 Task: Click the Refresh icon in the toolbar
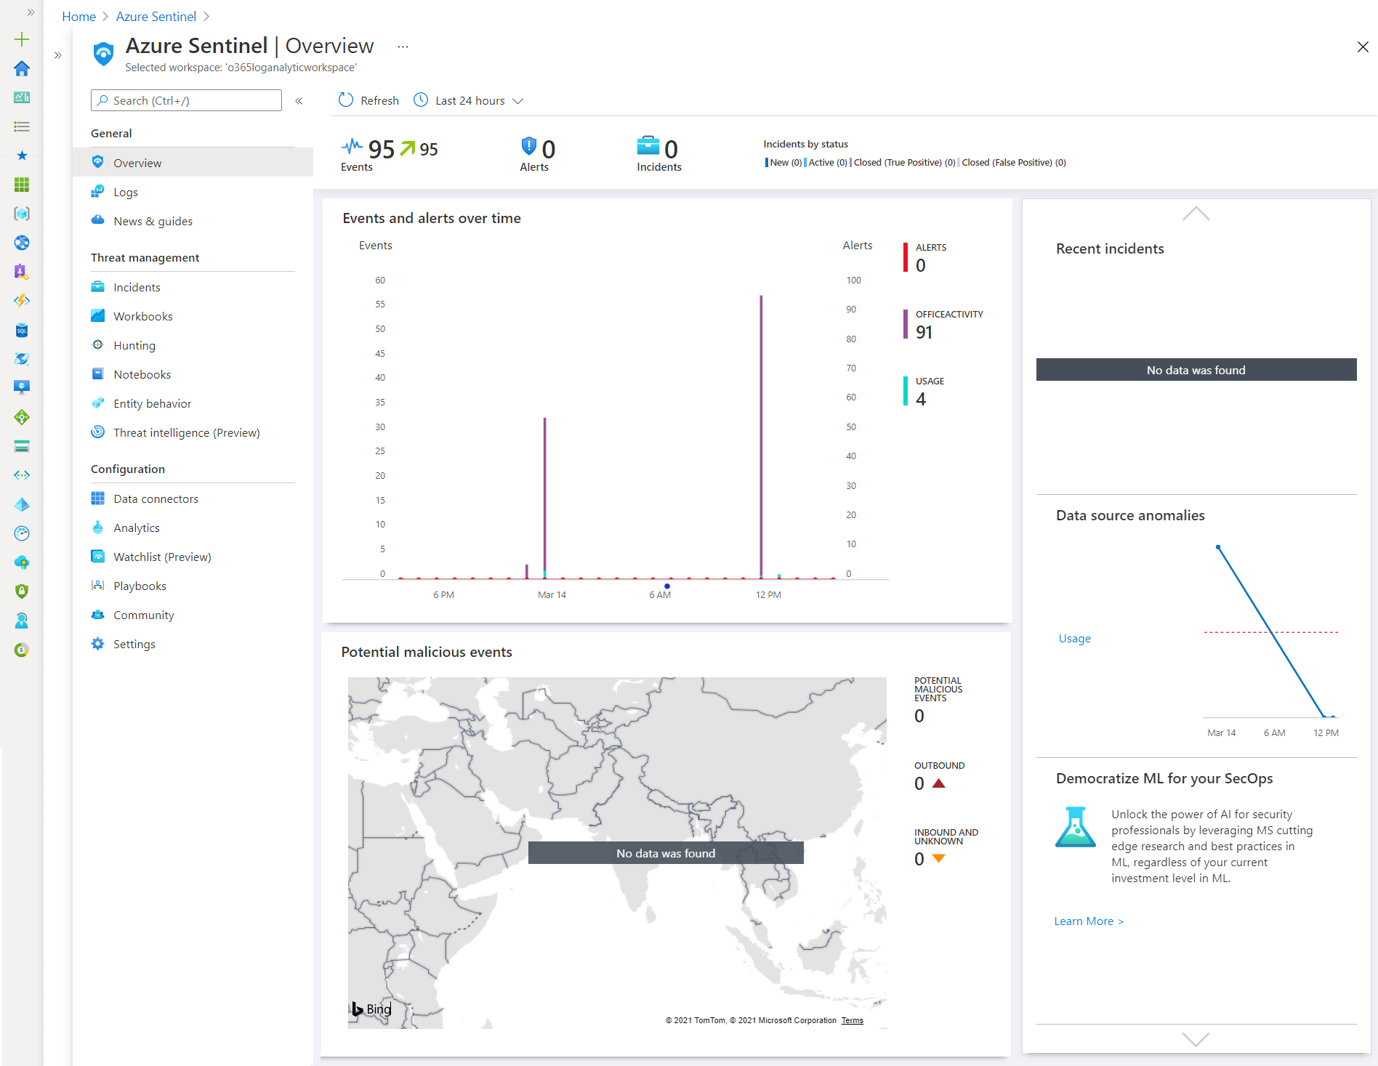346,100
